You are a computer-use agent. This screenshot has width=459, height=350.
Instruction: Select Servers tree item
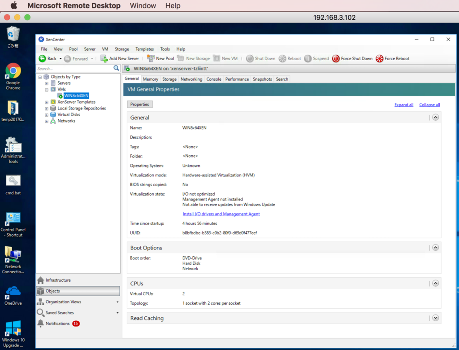pyautogui.click(x=64, y=83)
